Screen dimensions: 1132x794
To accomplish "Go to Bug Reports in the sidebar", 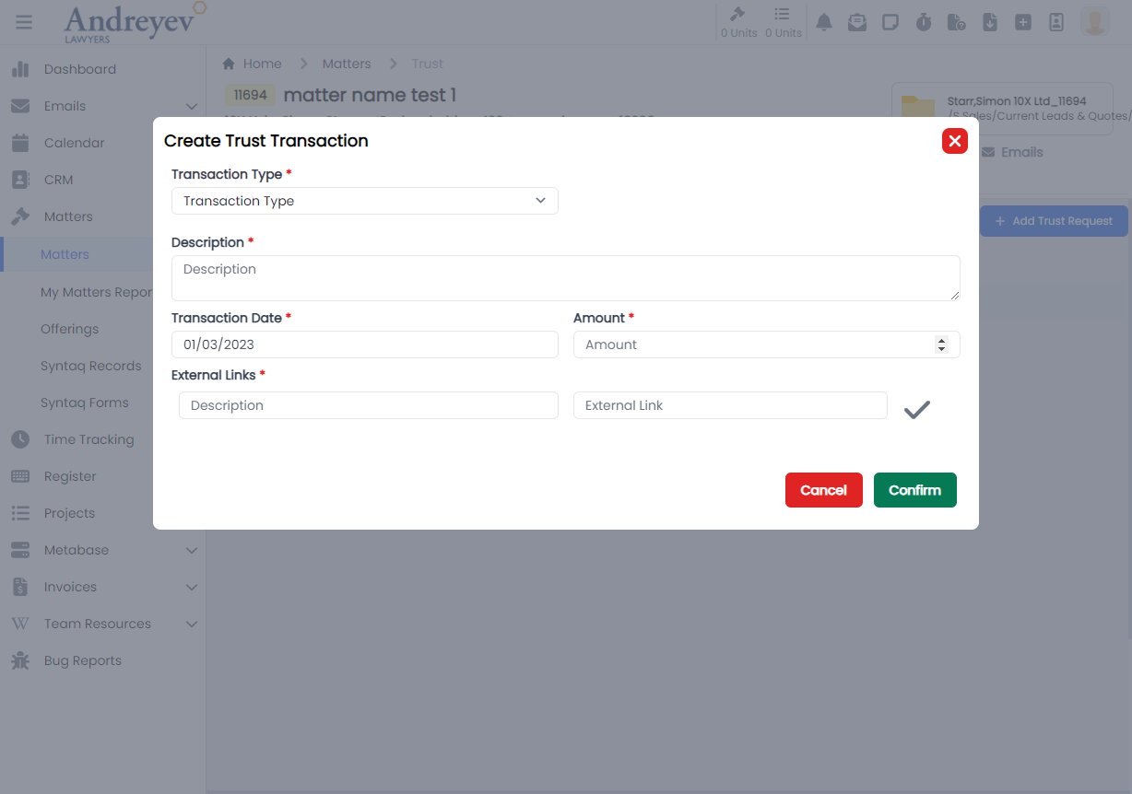I will [82, 660].
